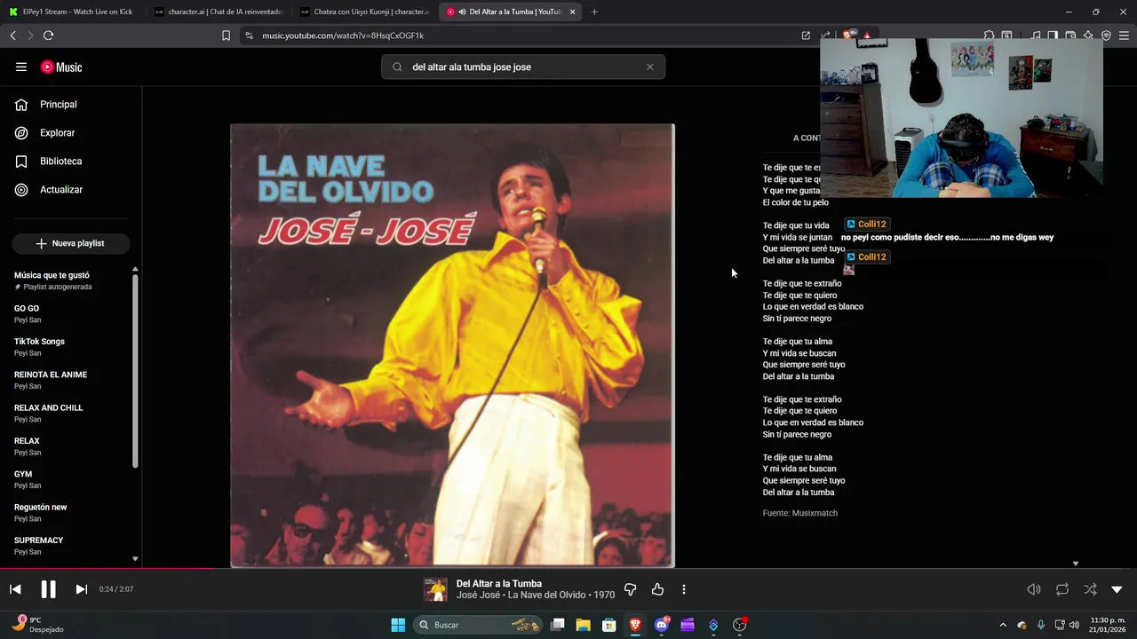Open File Explorer from taskbar

click(x=583, y=625)
